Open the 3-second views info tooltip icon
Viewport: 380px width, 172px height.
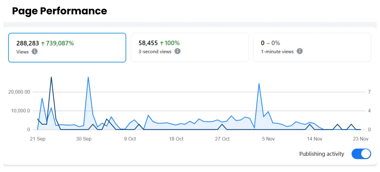[x=178, y=51]
